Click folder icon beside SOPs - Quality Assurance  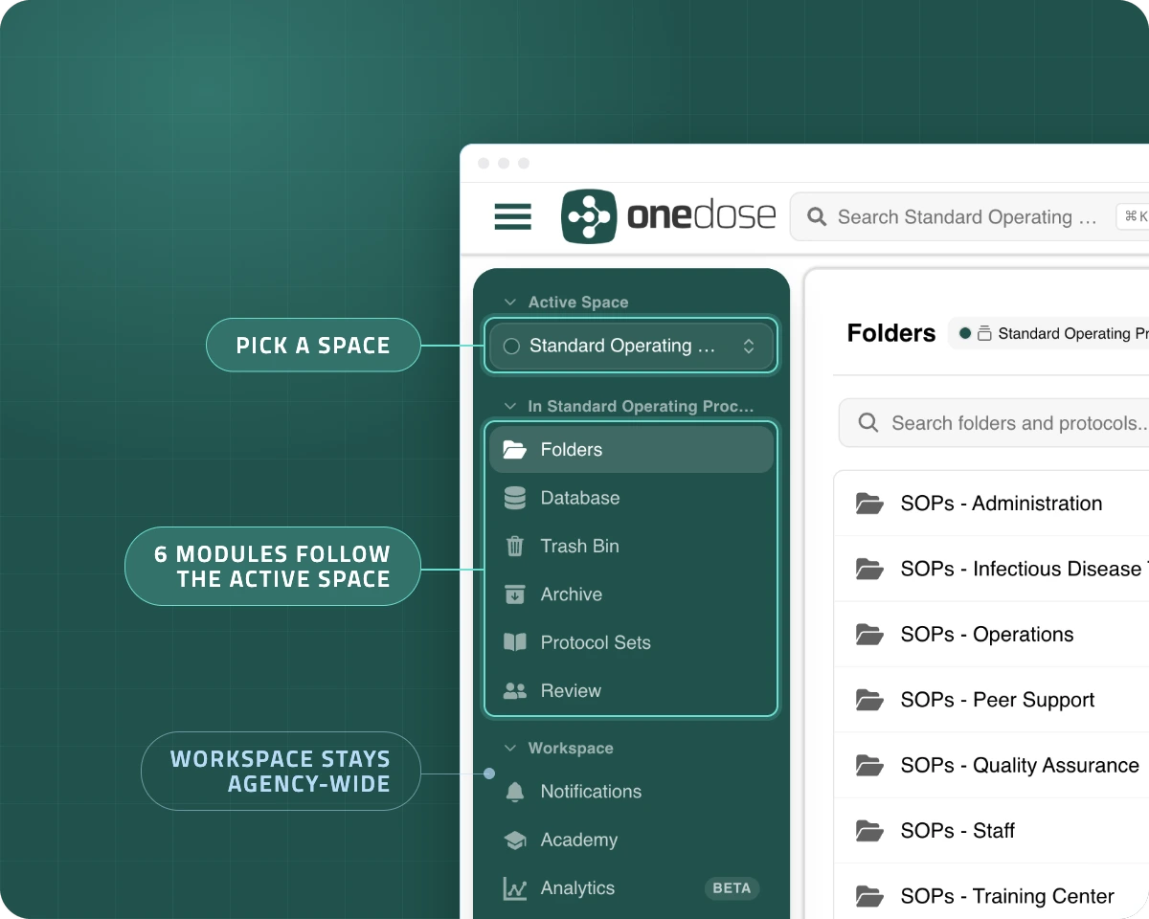tap(869, 765)
